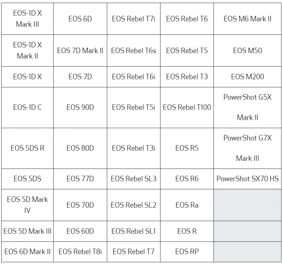Select the EOS R5 cell

pos(187,148)
